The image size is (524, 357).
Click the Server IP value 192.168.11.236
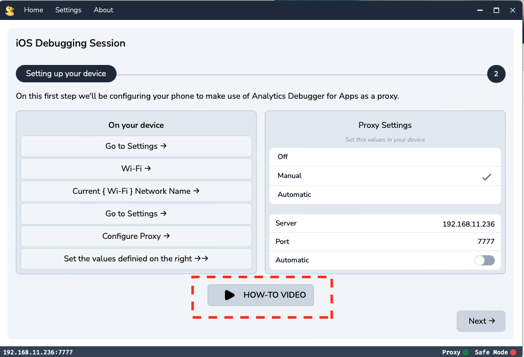(x=468, y=224)
